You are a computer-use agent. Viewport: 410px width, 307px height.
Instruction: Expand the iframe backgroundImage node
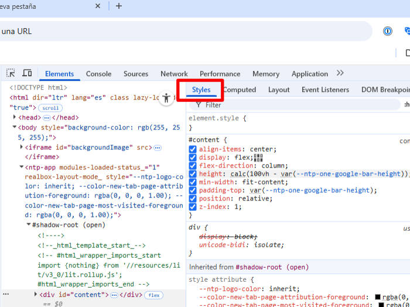pyautogui.click(x=22, y=147)
